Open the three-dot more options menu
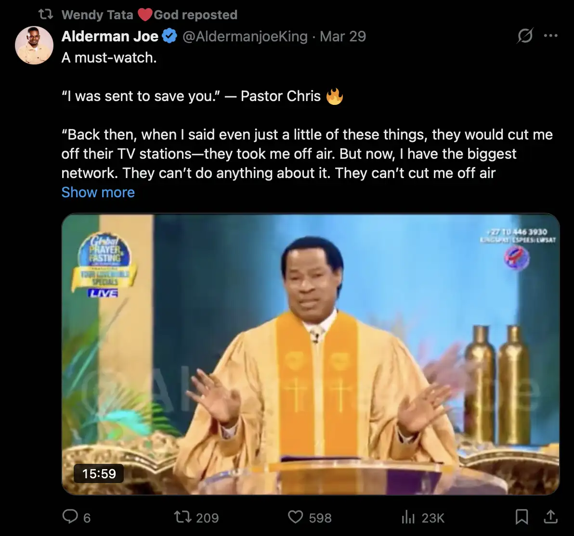574x536 pixels. point(551,36)
